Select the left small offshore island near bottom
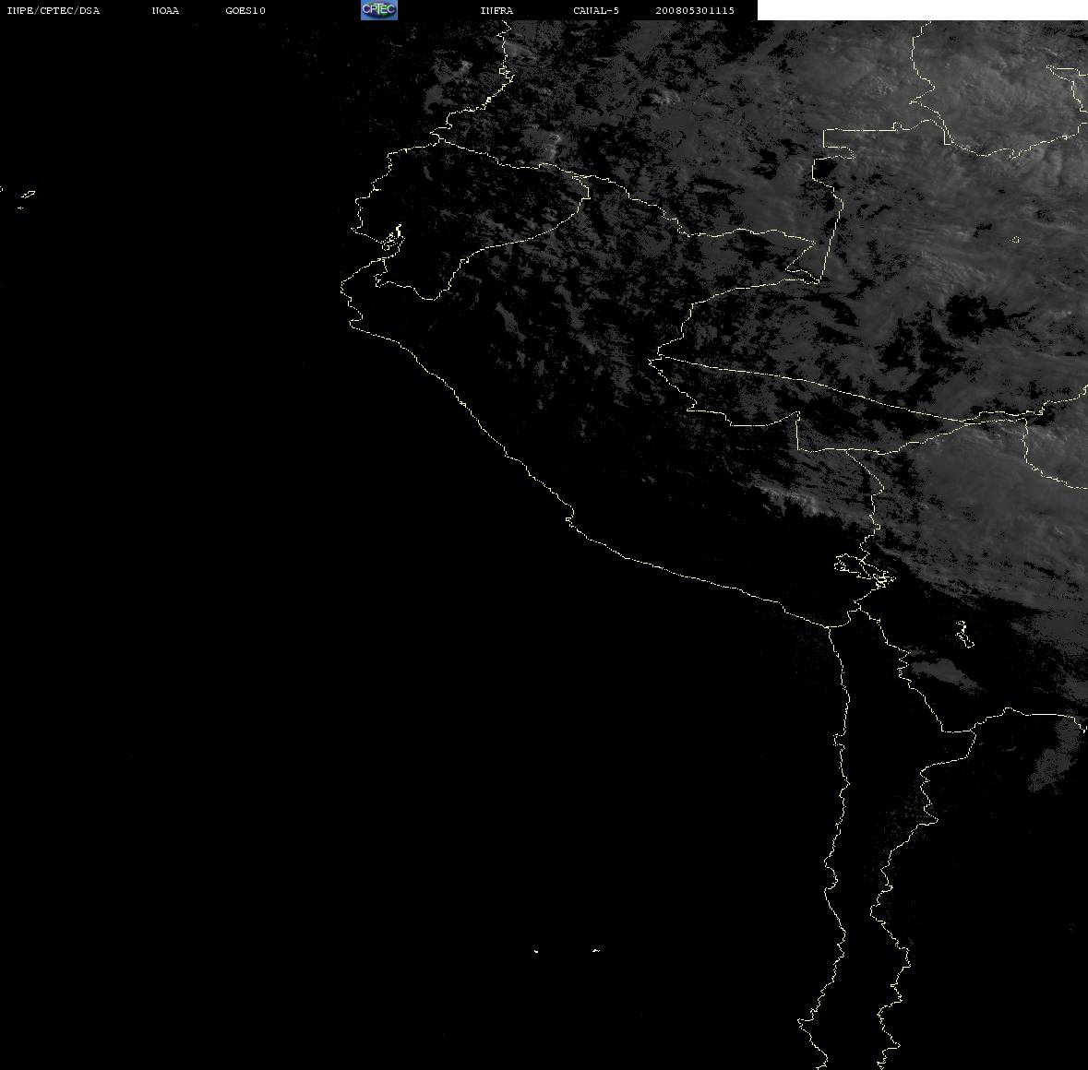Screen dimensions: 1088x1070 (x=535, y=951)
